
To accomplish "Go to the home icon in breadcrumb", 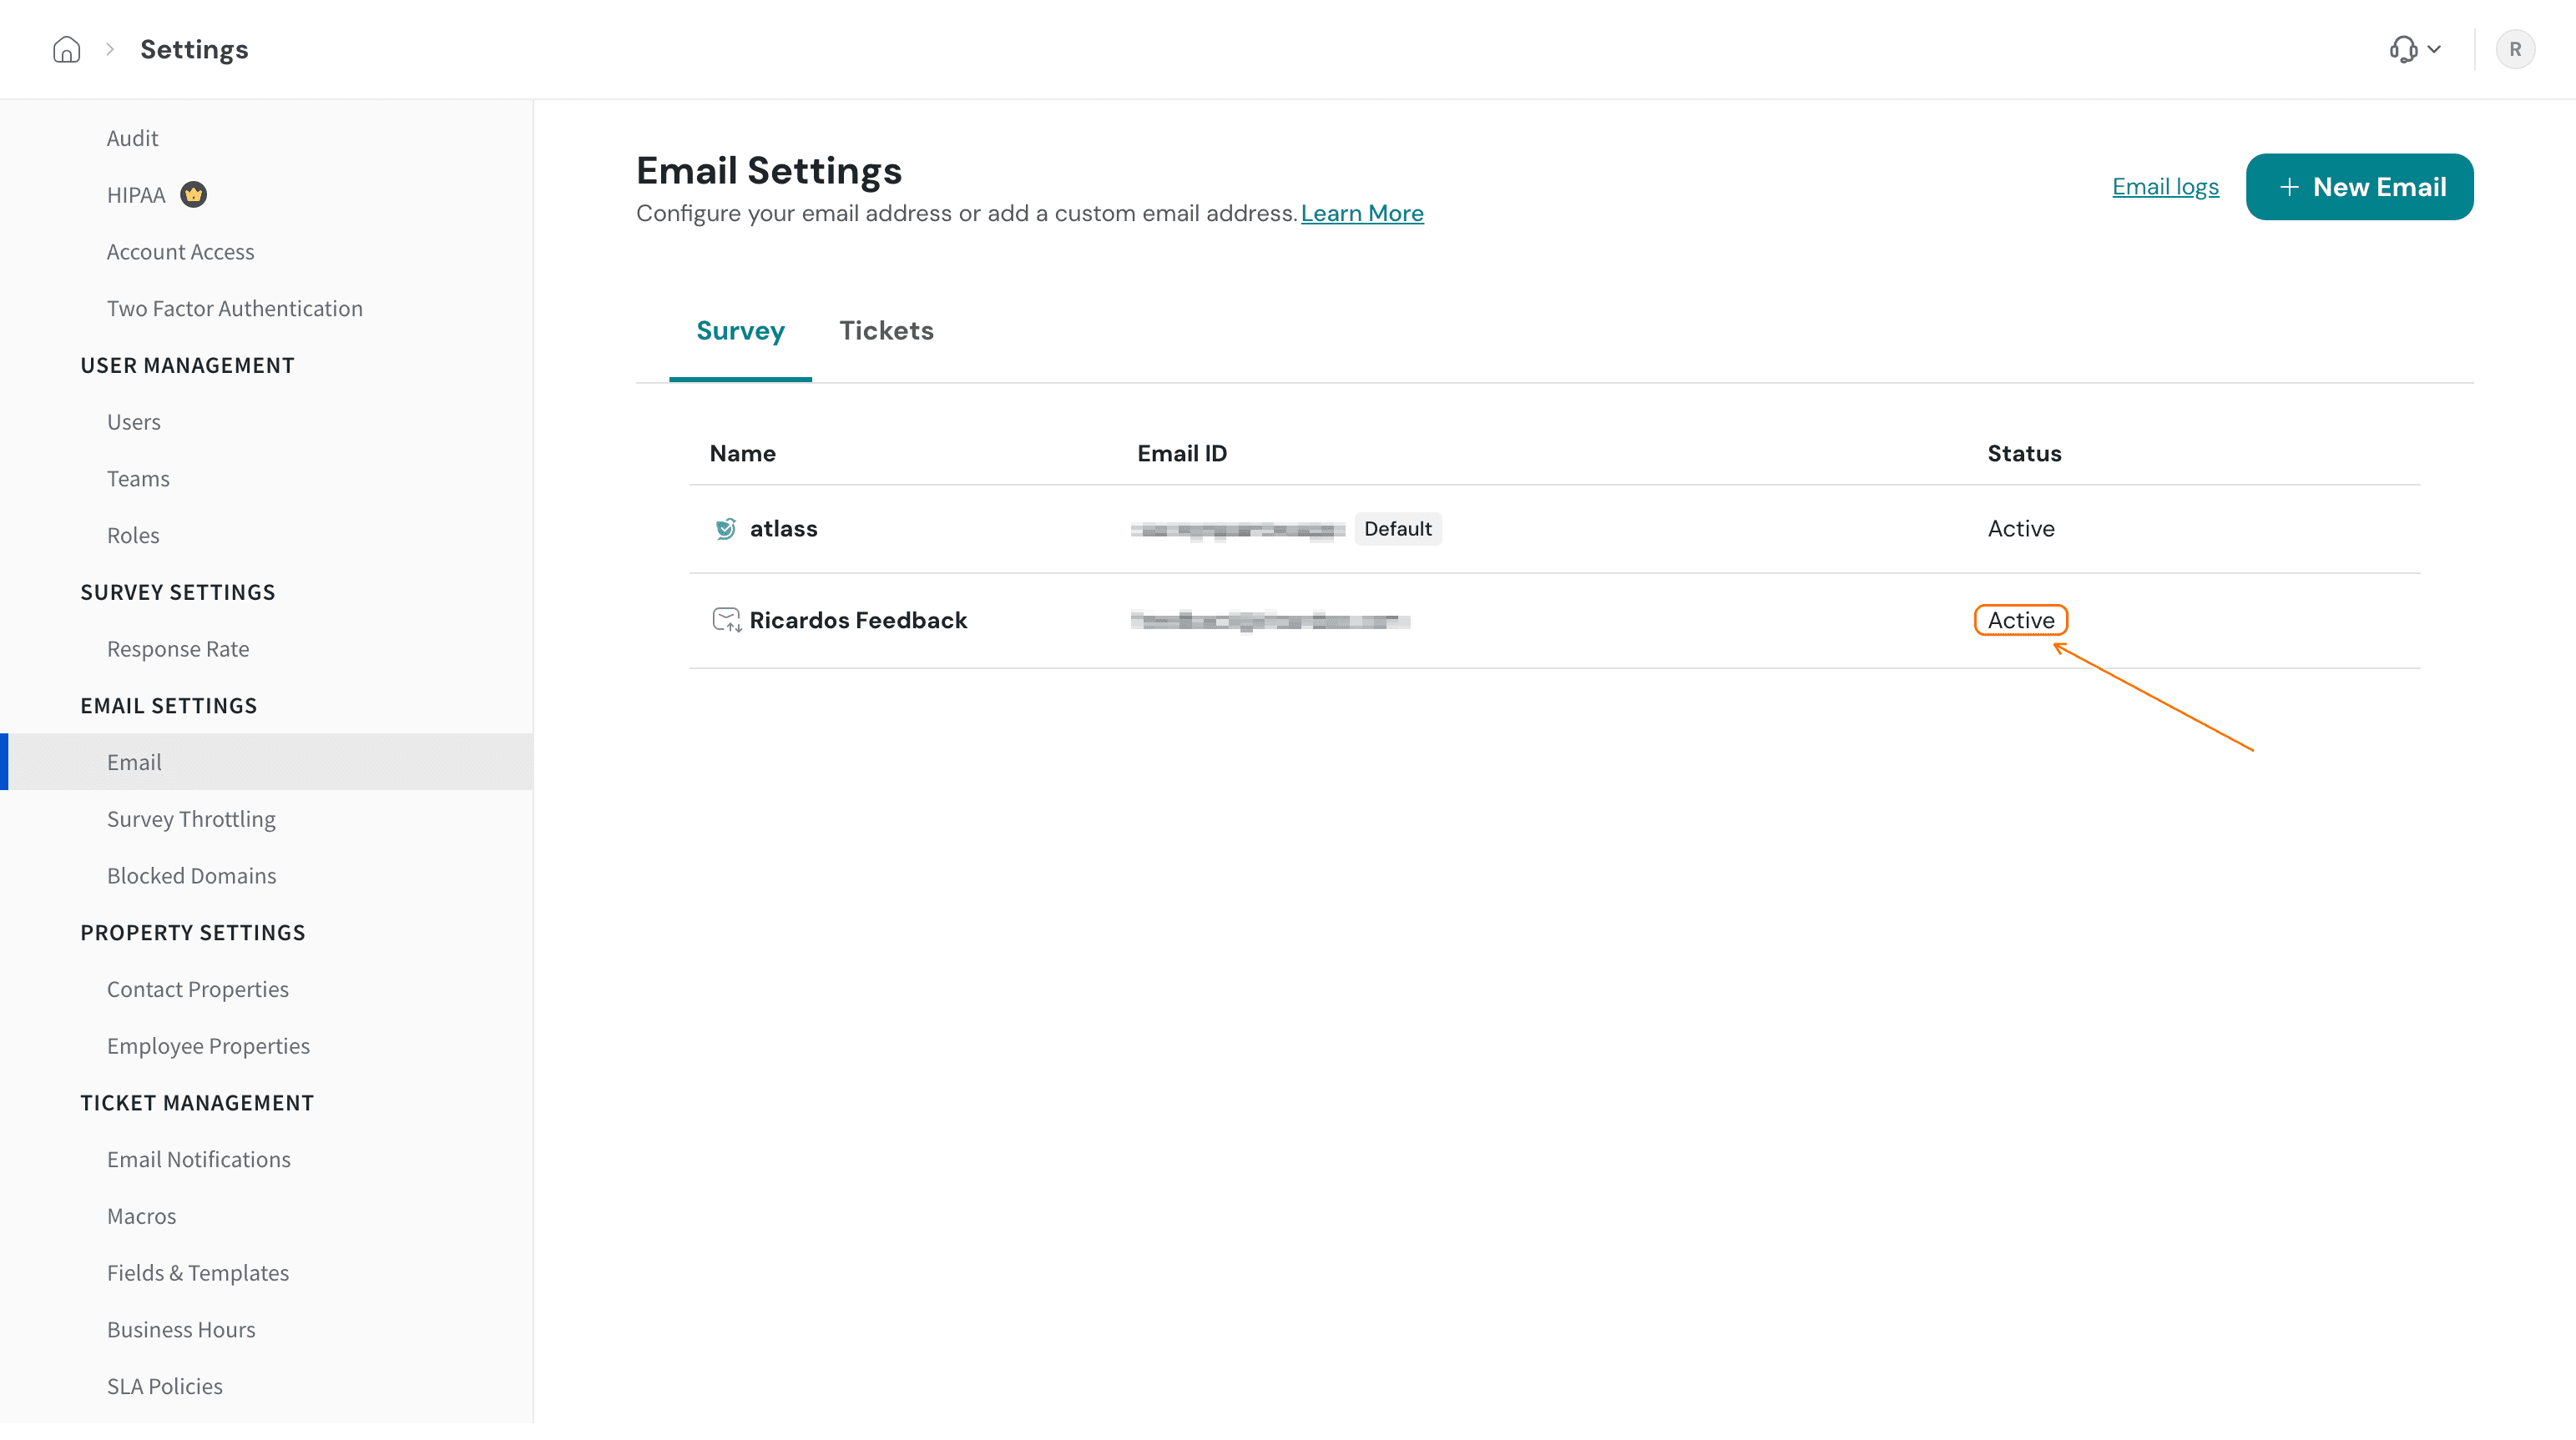I will pos(66,49).
